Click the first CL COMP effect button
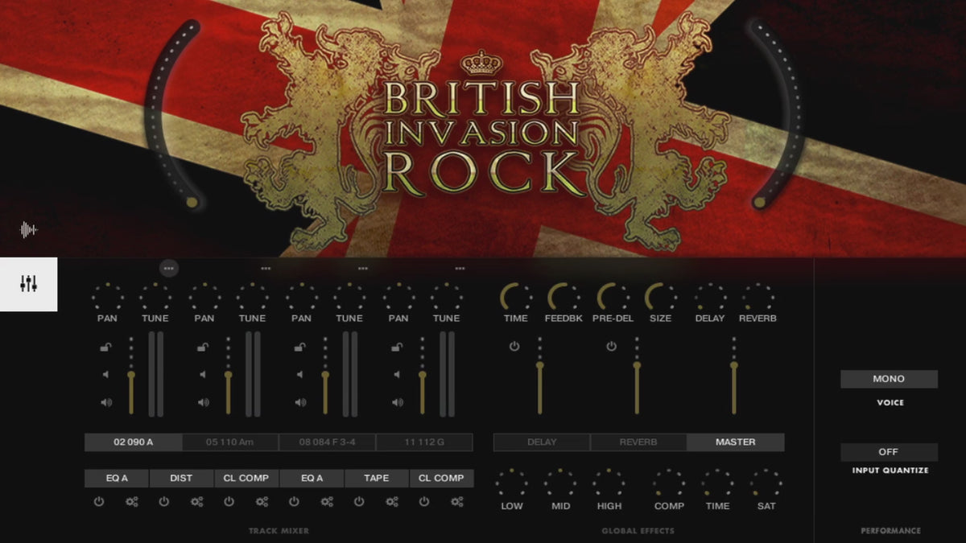 pyautogui.click(x=246, y=479)
